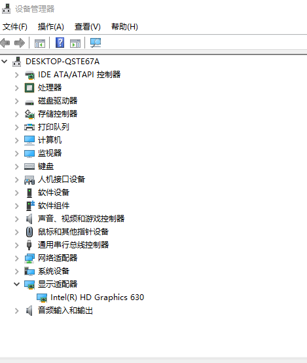Expand the 通用串行总线控制器 node
Image resolution: width=307 pixels, height=363 pixels.
click(x=16, y=245)
